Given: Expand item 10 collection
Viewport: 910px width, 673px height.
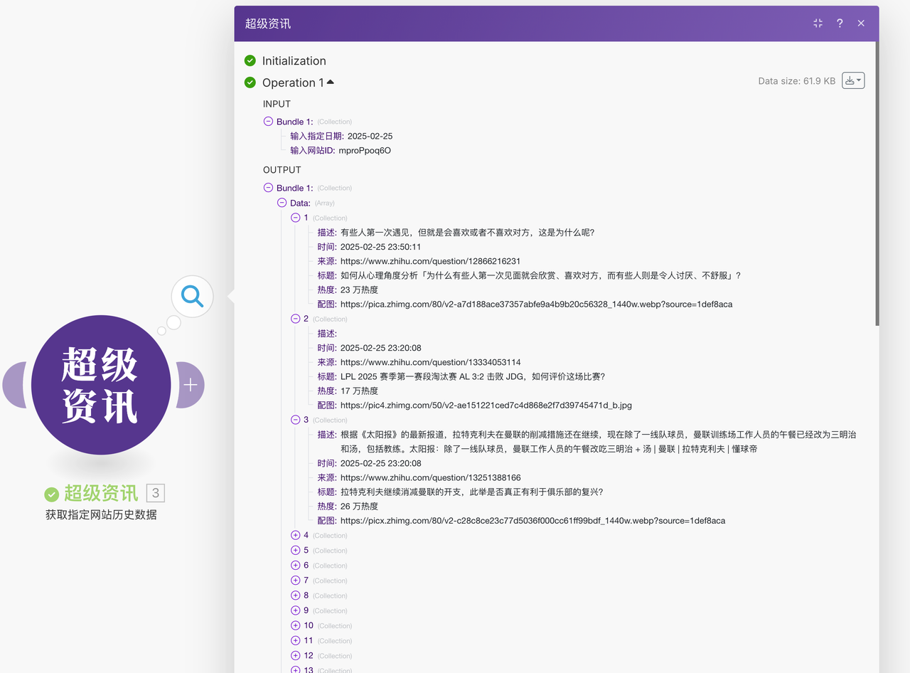Looking at the screenshot, I should (296, 625).
